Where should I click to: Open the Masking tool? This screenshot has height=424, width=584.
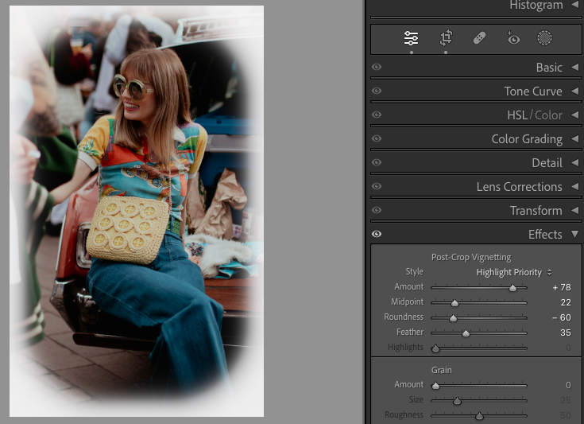pos(544,38)
